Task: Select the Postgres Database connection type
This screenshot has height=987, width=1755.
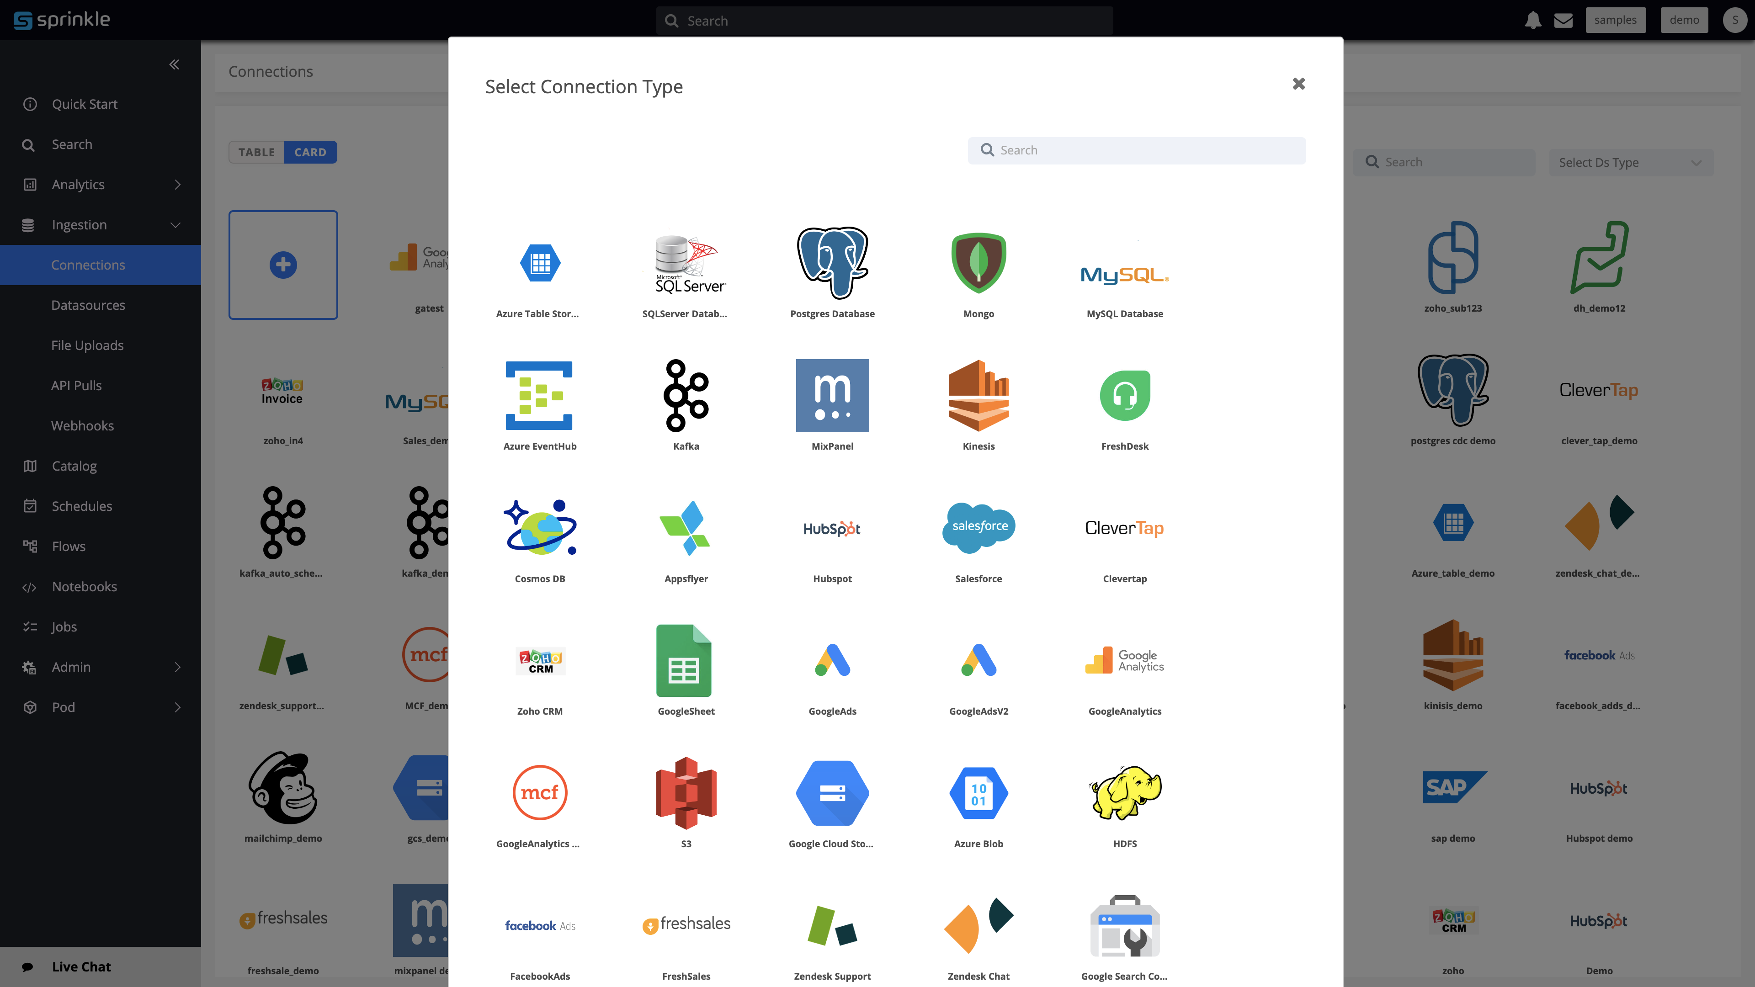Action: tap(832, 272)
